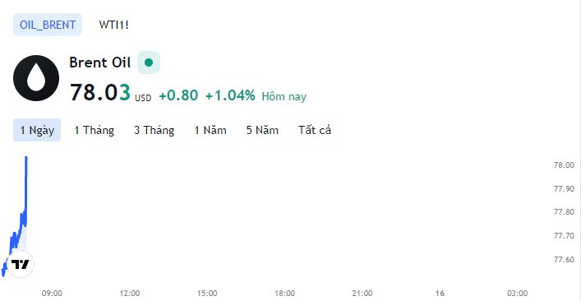Switch to the WTI1! symbol tab
This screenshot has width=581, height=301.
tap(113, 25)
